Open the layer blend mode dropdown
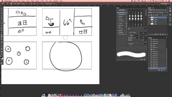This screenshot has width=172, height=97. pos(154,13)
